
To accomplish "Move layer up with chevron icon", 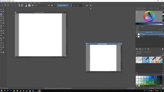I will click(146, 49).
